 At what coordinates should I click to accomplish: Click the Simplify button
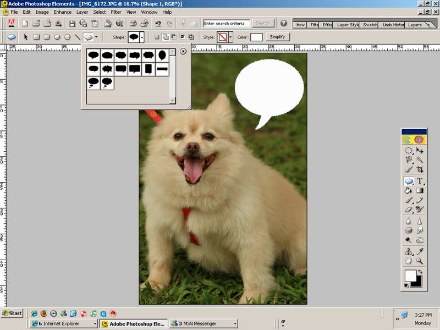pos(277,37)
